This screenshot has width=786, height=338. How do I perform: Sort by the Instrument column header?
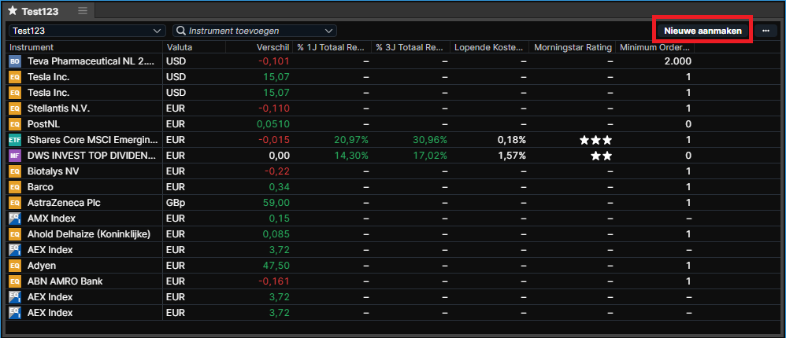click(x=32, y=47)
